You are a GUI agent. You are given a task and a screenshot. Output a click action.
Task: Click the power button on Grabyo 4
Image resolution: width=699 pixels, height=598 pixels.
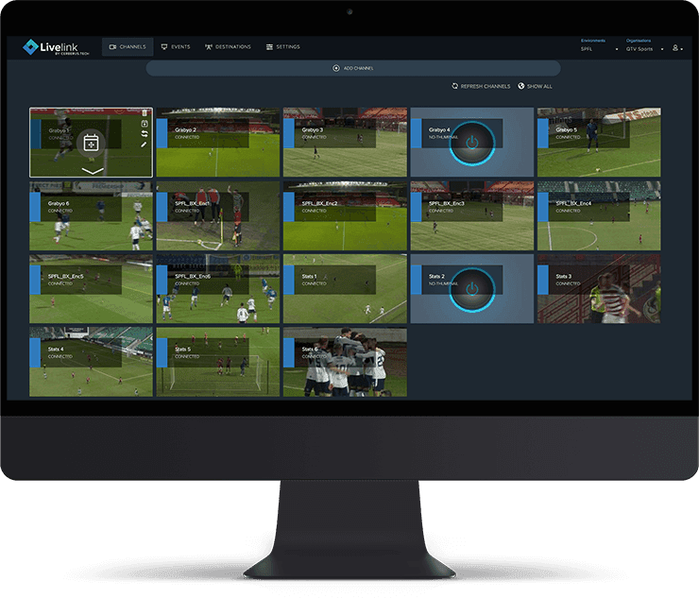click(x=472, y=144)
